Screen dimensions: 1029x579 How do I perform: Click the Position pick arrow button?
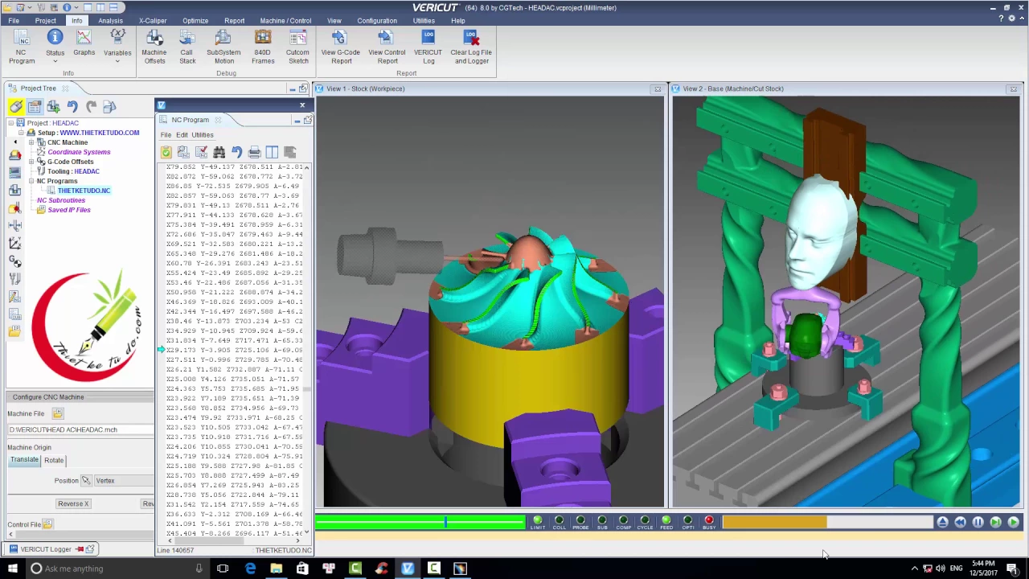click(85, 481)
